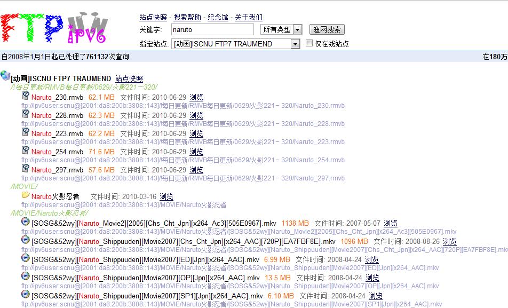Open the 所有类型 file type dropdown
The height and width of the screenshot is (308, 508).
click(x=298, y=30)
